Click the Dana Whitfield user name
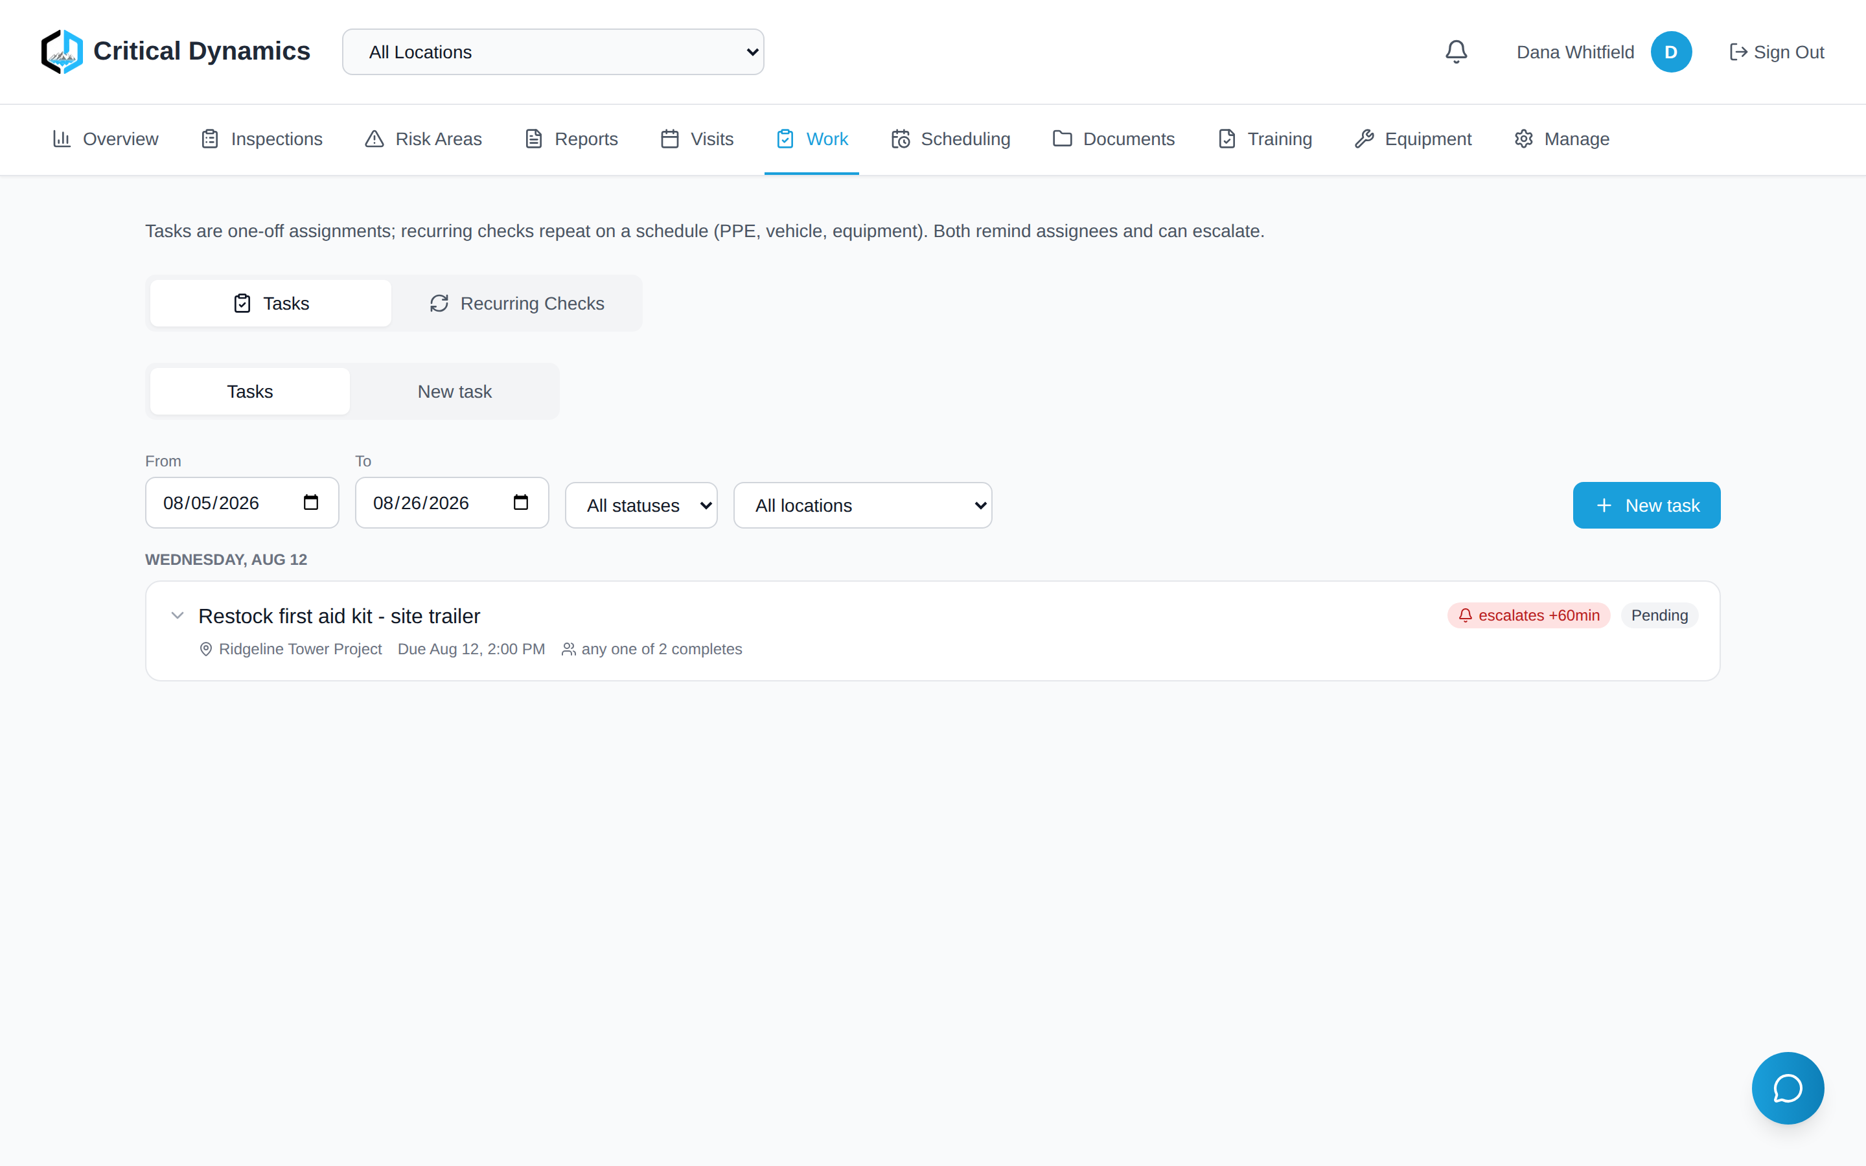Image resolution: width=1866 pixels, height=1166 pixels. click(x=1574, y=52)
